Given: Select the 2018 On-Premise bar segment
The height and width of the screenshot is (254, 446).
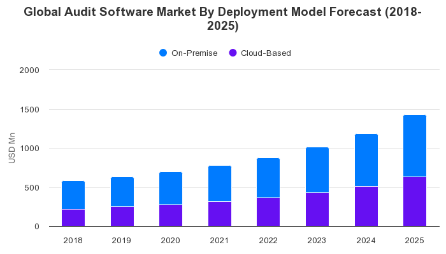Looking at the screenshot, I should (x=73, y=195).
